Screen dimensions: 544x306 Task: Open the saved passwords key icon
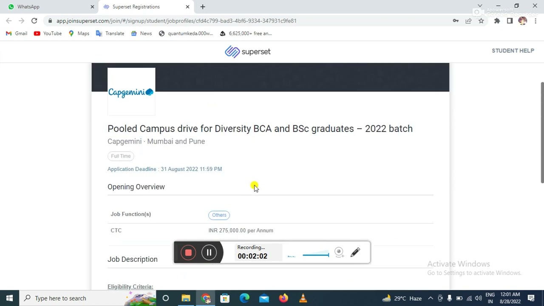pyautogui.click(x=456, y=21)
